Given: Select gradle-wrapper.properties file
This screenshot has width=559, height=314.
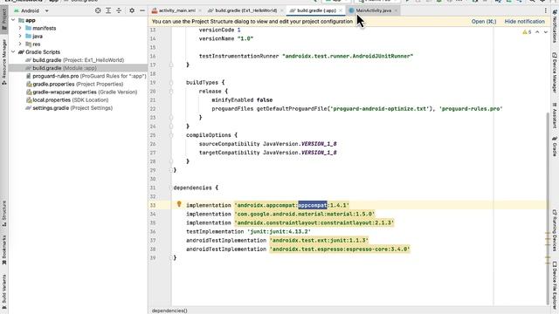Looking at the screenshot, I should click(81, 92).
